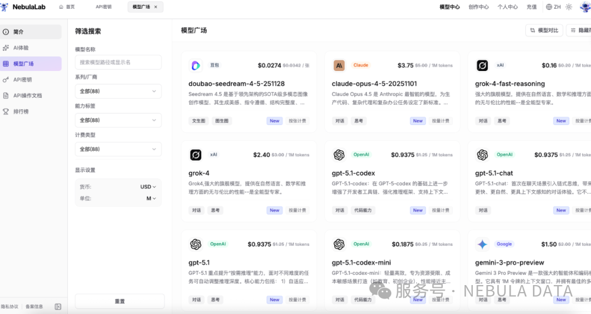Screen dimensions: 591x314
Task: Open 个人中心 in top navigation
Action: point(508,7)
